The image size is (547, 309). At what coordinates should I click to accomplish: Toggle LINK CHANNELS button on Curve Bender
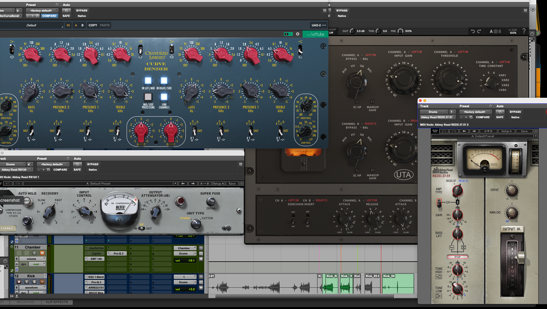pos(164,97)
